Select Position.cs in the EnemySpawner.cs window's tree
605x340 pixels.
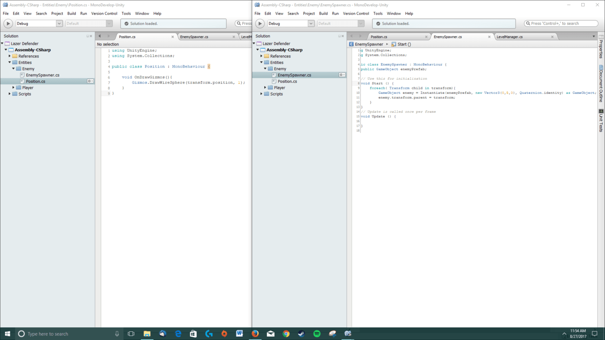point(287,81)
